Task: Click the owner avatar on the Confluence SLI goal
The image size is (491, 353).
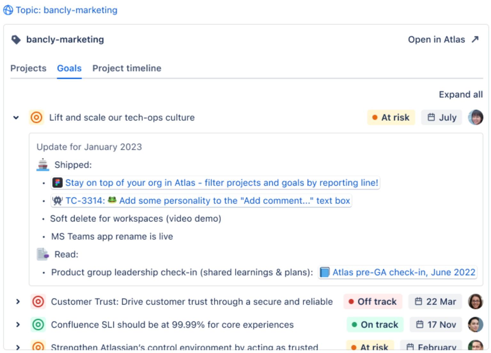Action: click(476, 325)
